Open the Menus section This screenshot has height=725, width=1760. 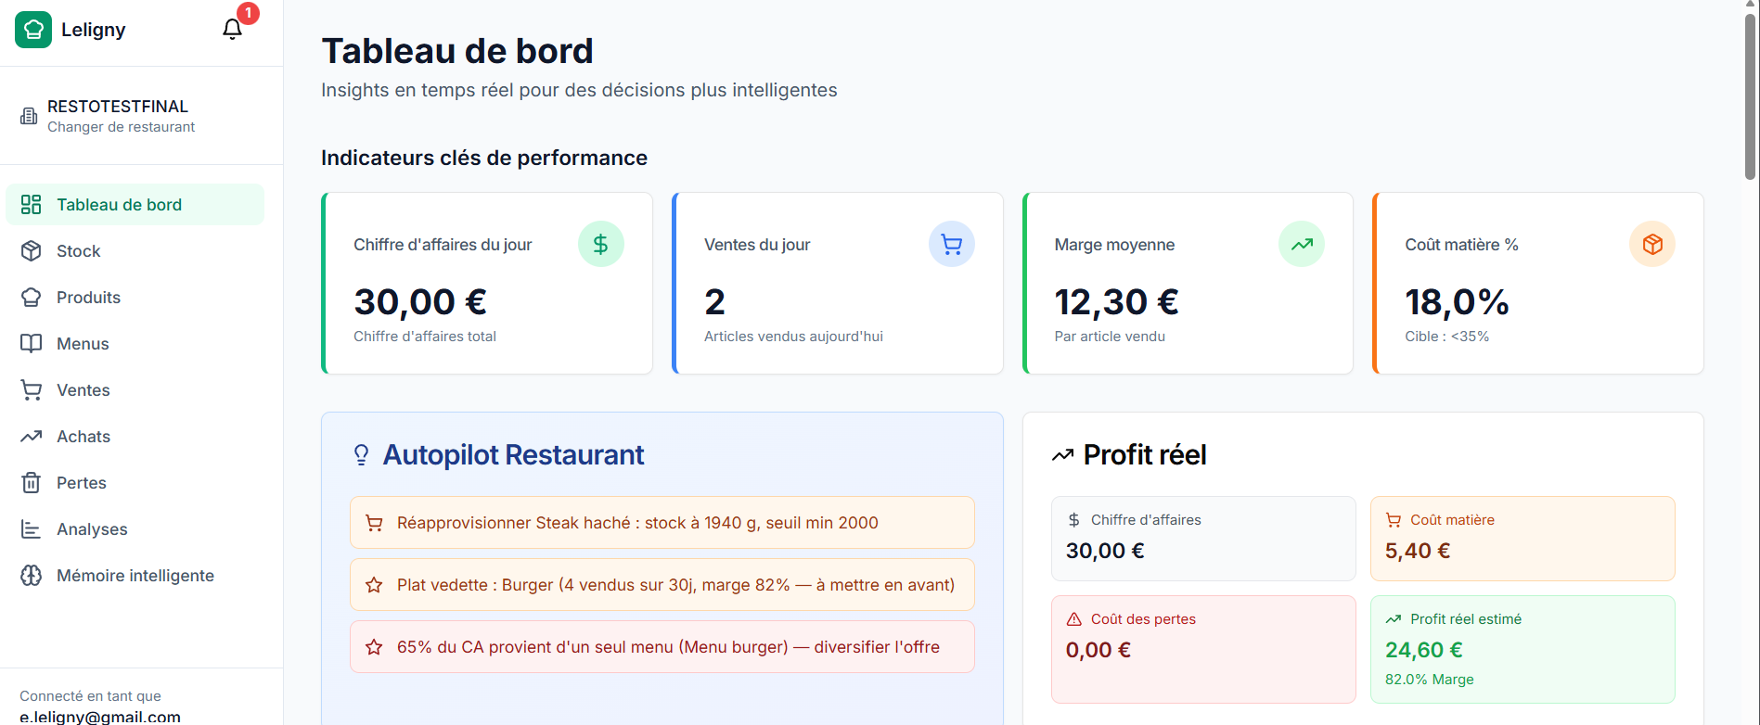coord(83,344)
